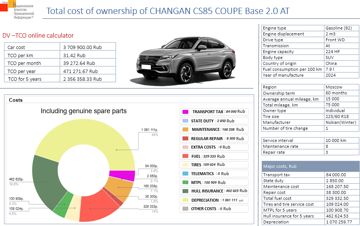Click the red Fuel legend swatch

(x=185, y=156)
